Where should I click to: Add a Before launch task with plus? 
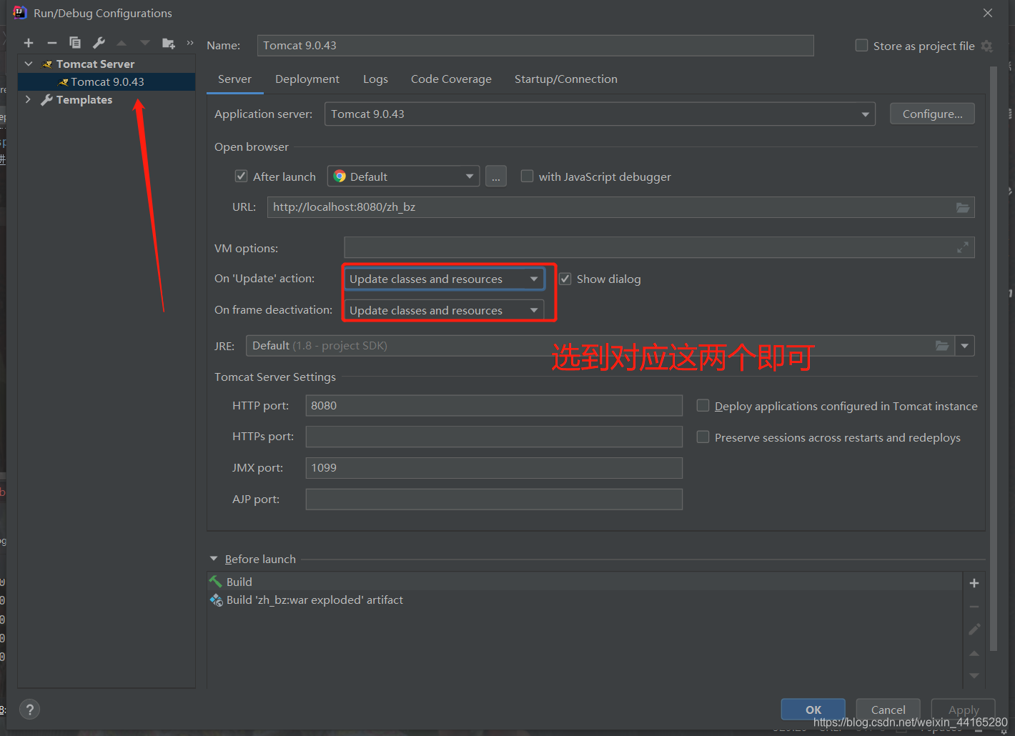click(x=974, y=583)
